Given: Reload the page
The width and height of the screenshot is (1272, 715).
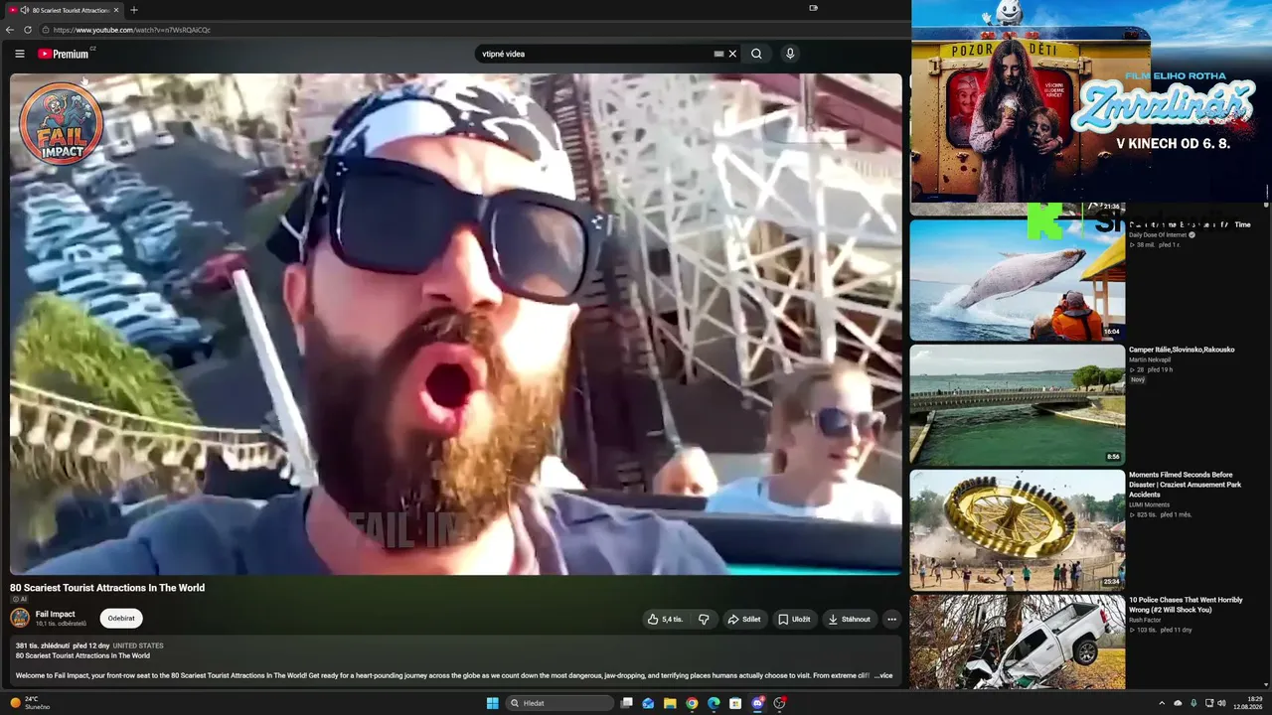Looking at the screenshot, I should coord(28,30).
